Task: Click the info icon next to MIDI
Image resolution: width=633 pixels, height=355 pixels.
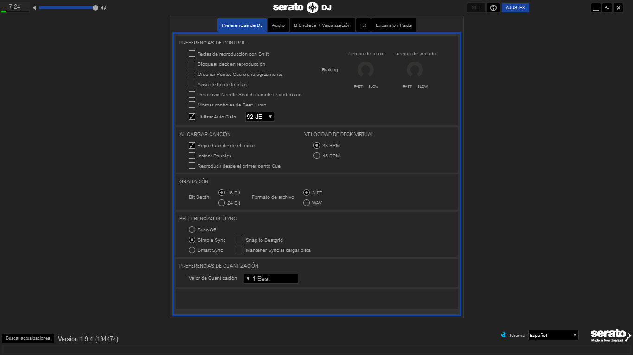Action: [493, 8]
